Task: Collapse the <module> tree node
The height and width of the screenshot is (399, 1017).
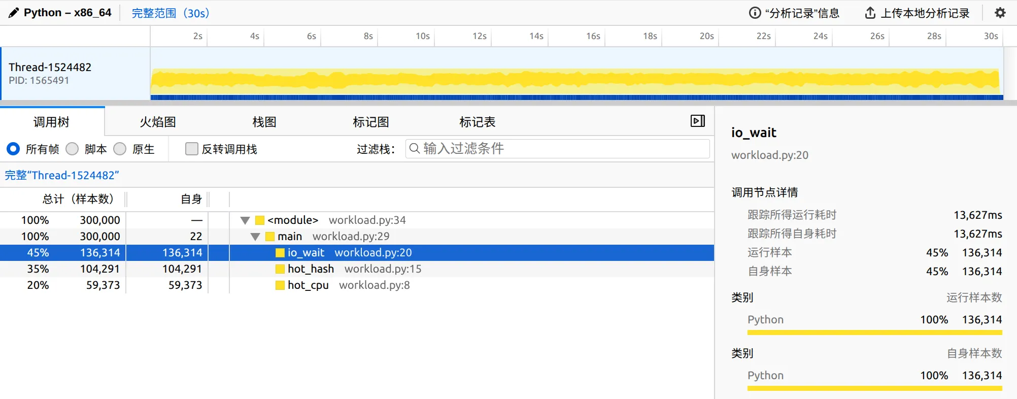Action: (245, 220)
